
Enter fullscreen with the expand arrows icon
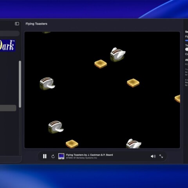point(161,156)
